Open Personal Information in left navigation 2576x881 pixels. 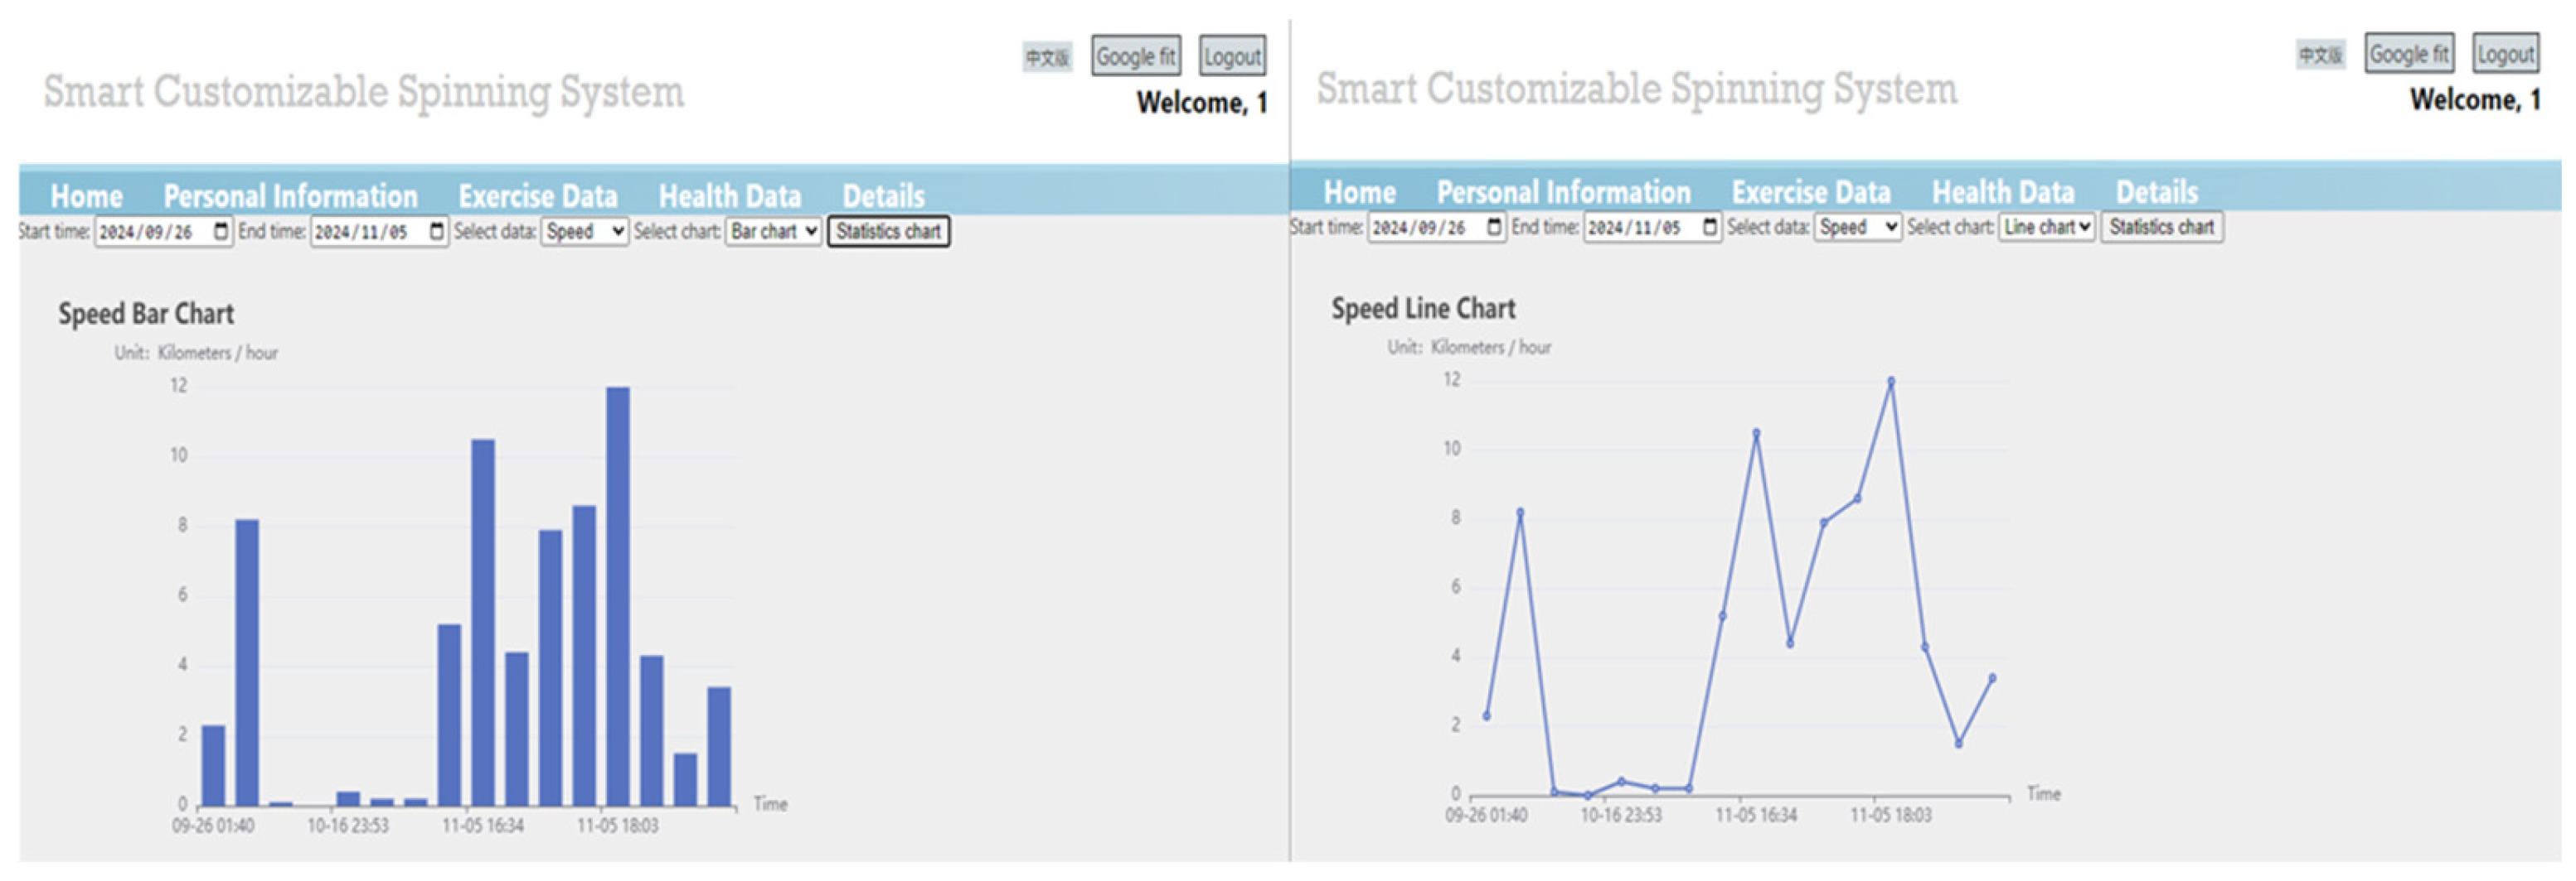click(290, 195)
